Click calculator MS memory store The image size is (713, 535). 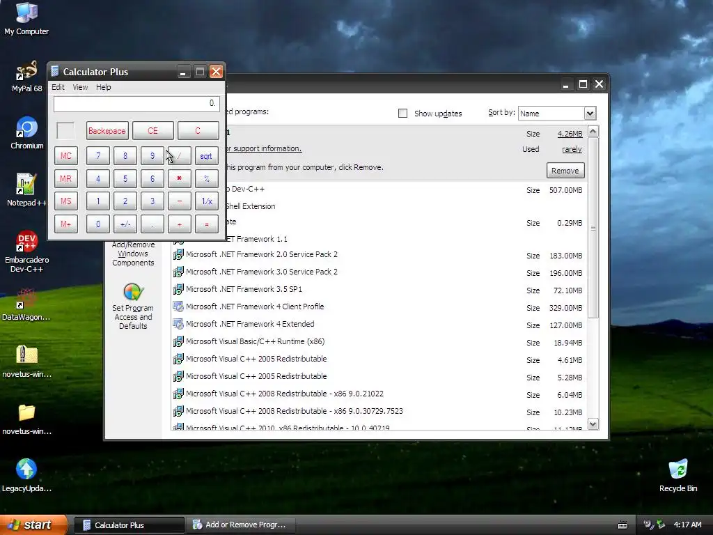(66, 201)
